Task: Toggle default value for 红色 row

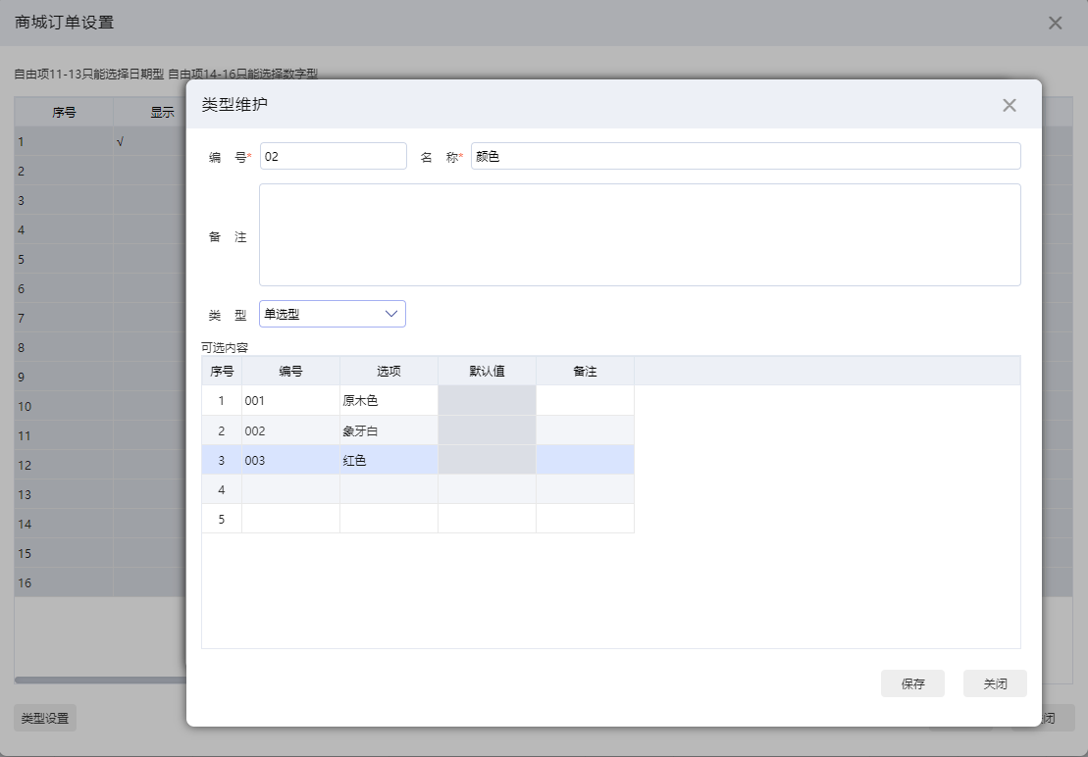Action: (487, 460)
